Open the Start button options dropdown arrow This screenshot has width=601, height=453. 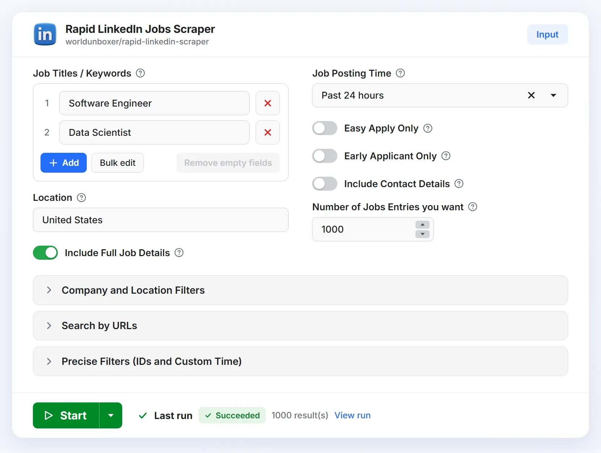111,415
